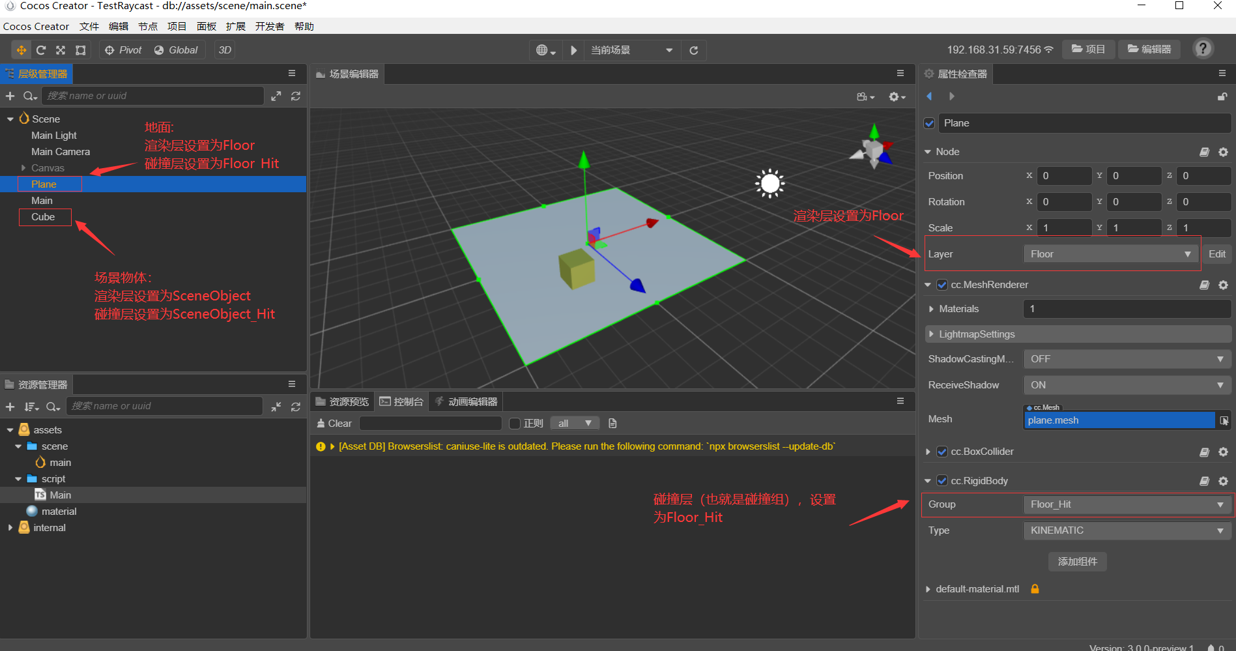Toggle the 正则 regex checkbox

point(515,424)
